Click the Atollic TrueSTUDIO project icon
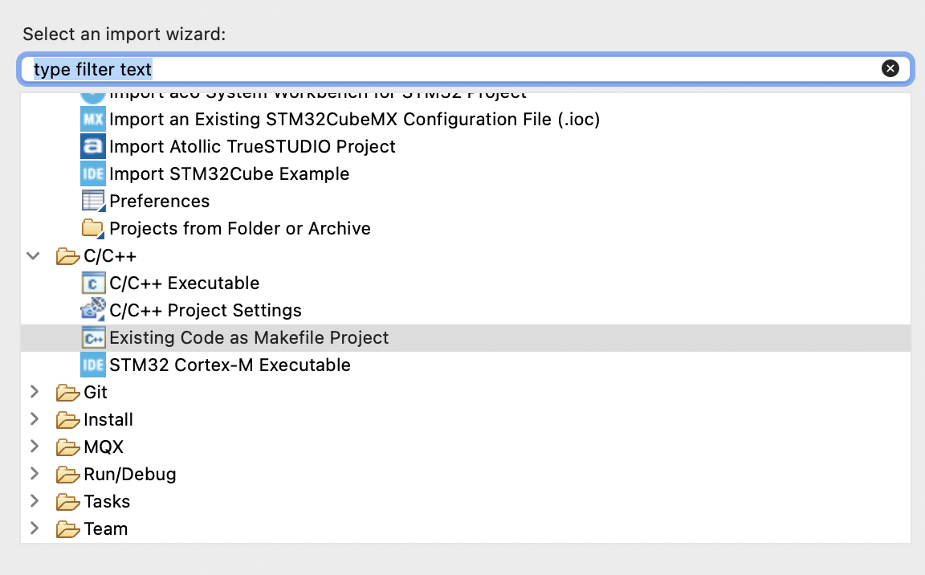This screenshot has width=925, height=575. click(92, 146)
